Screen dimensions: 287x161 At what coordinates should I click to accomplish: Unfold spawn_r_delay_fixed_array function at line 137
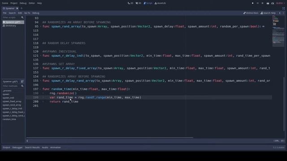[41, 68]
